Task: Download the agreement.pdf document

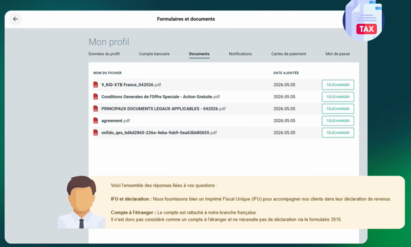Action: 338,121
